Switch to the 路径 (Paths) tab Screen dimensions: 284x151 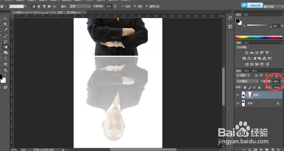point(254,71)
